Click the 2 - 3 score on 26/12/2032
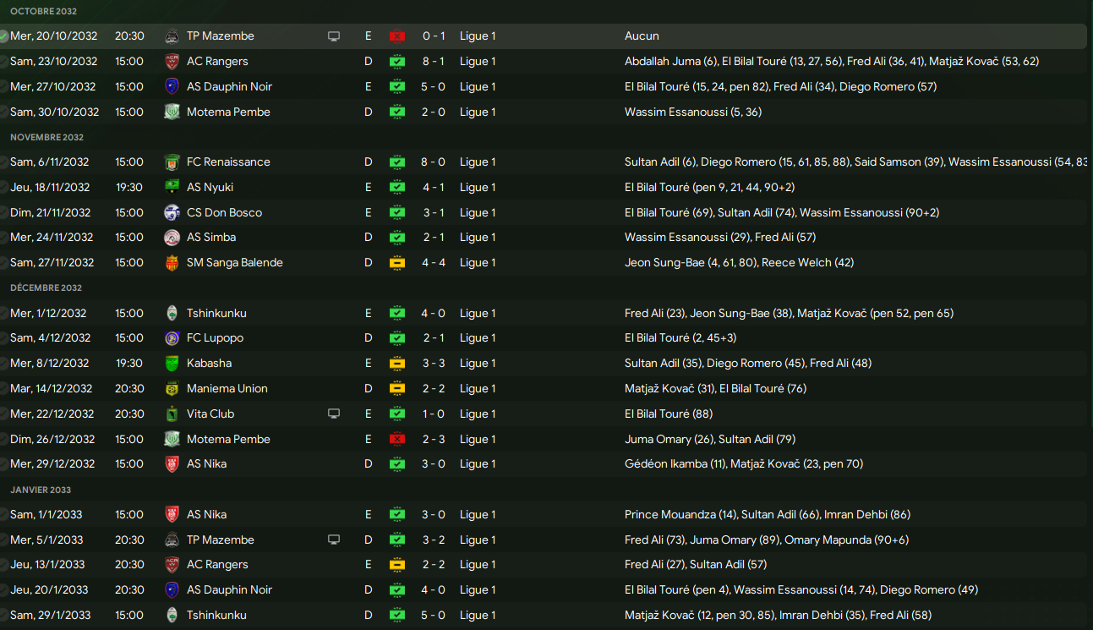The width and height of the screenshot is (1093, 630). 434,440
